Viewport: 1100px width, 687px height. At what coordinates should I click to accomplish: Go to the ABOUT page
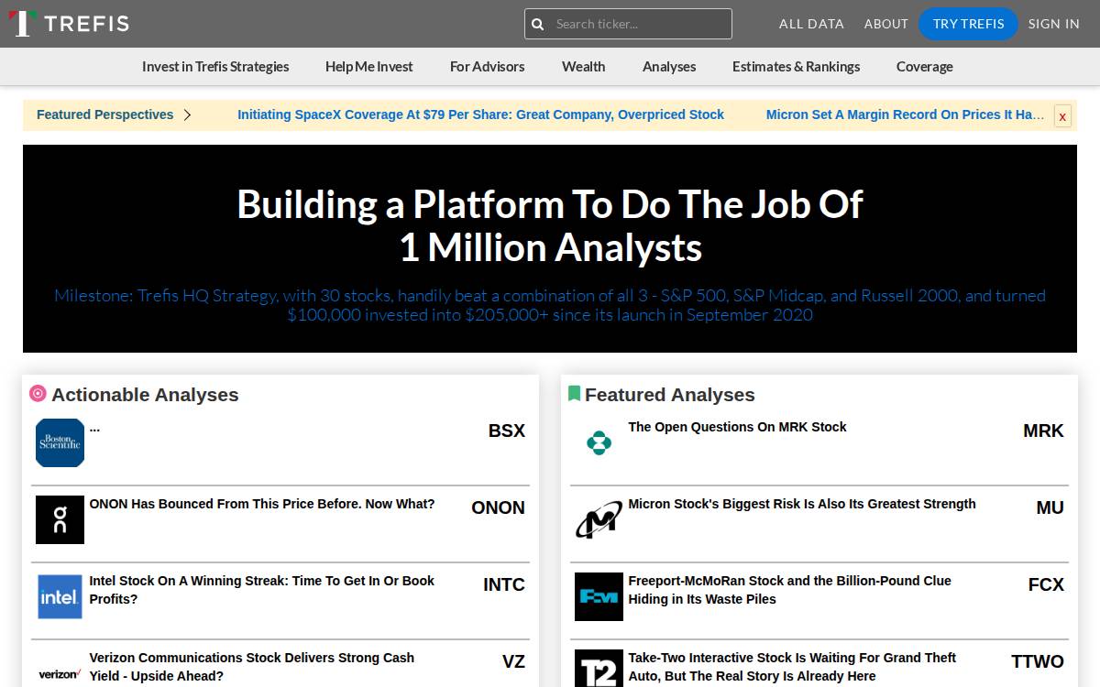pyautogui.click(x=886, y=24)
